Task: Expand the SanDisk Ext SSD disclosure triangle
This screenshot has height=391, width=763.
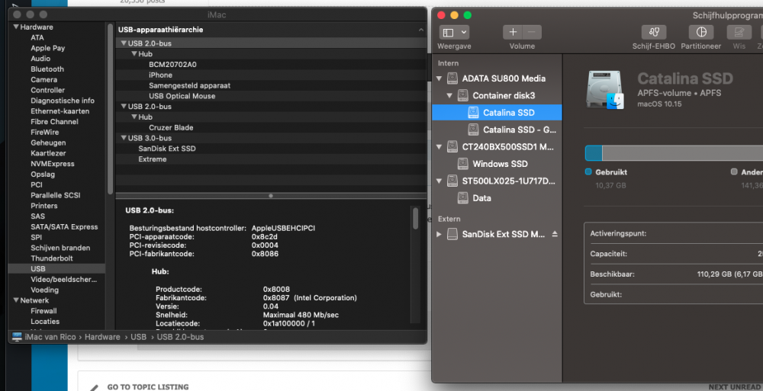Action: [439, 234]
